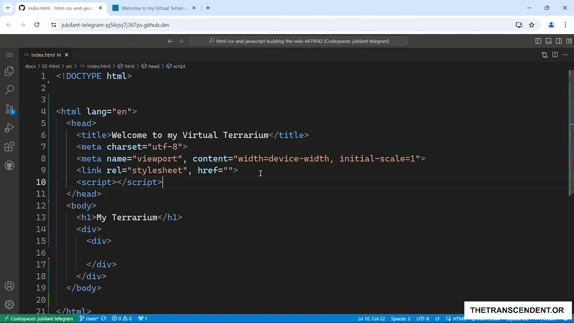Viewport: 574px width, 323px height.
Task: Open the Manage gear menu
Action: coord(9,305)
